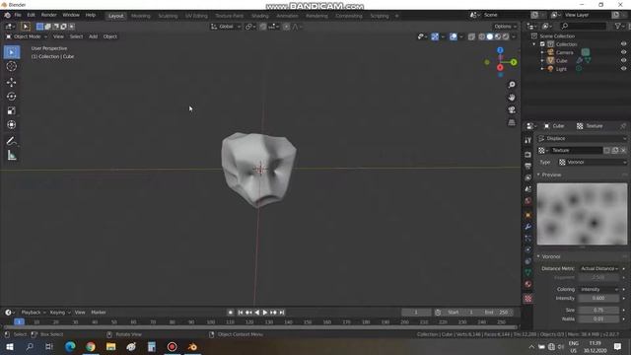Select the Scale tool
The height and width of the screenshot is (355, 631).
[12, 110]
